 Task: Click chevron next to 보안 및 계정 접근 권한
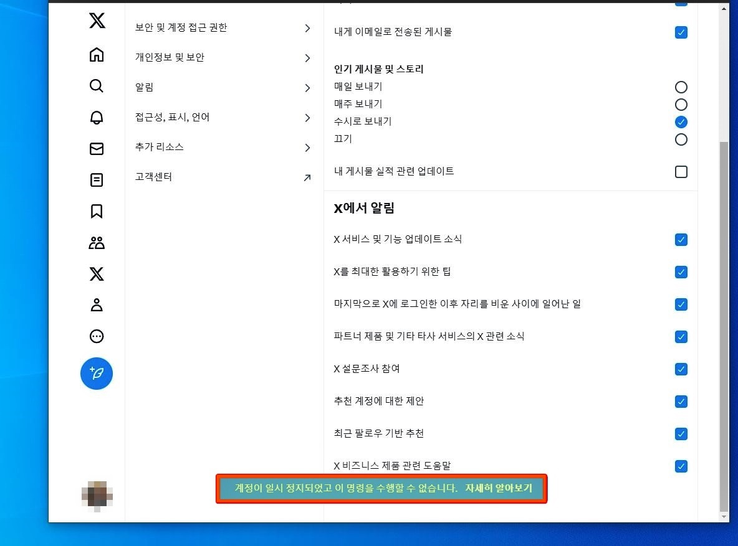pos(307,28)
